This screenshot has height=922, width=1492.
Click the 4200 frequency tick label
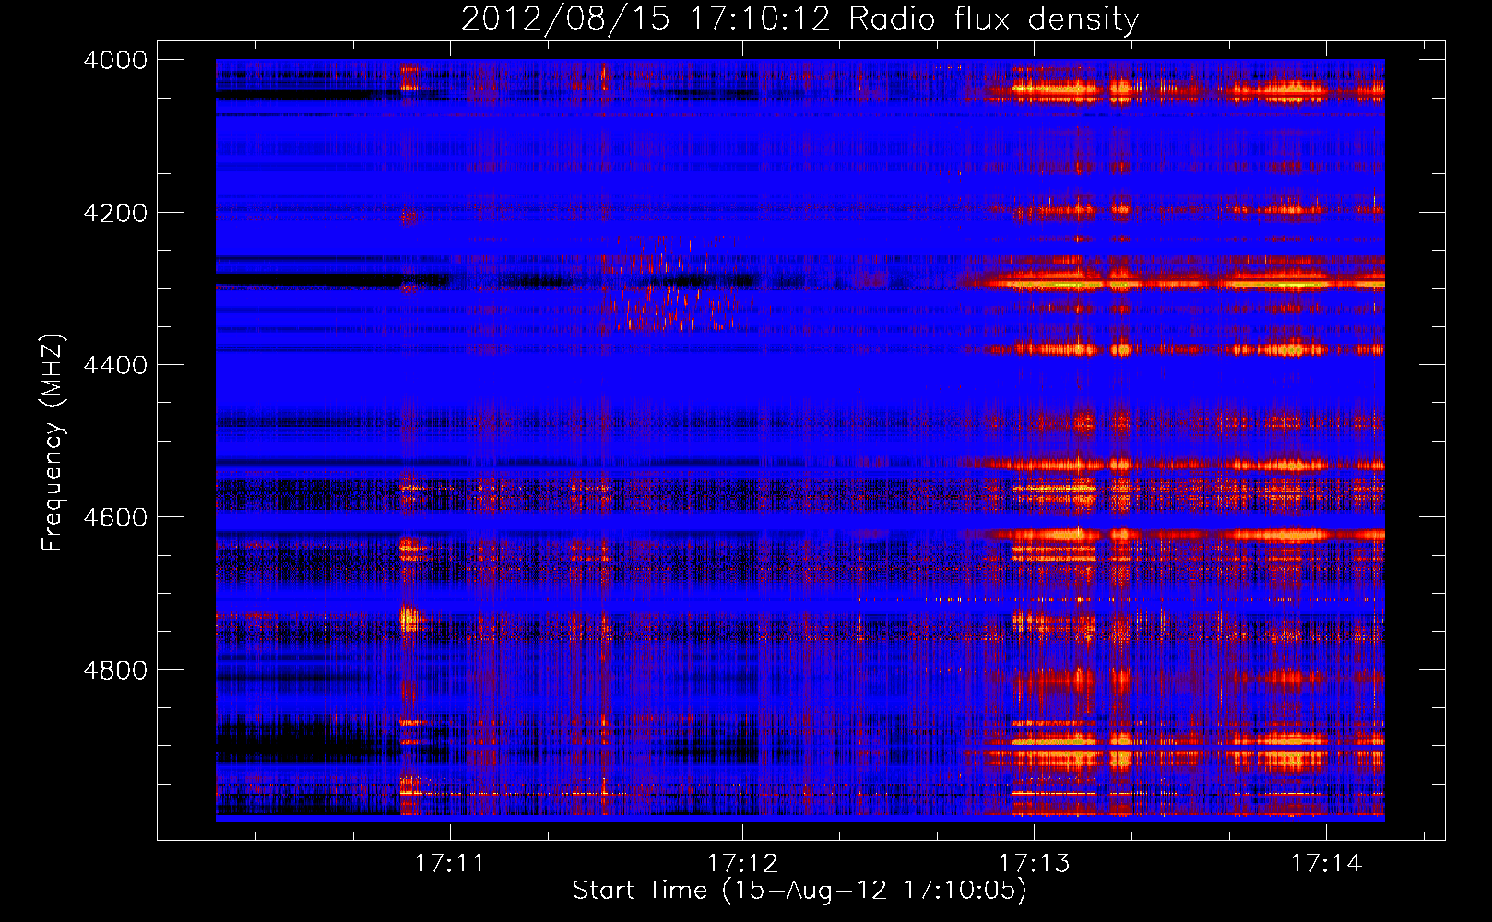click(115, 213)
